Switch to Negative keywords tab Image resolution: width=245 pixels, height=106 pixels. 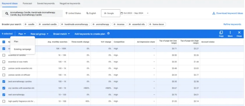(x=70, y=3)
